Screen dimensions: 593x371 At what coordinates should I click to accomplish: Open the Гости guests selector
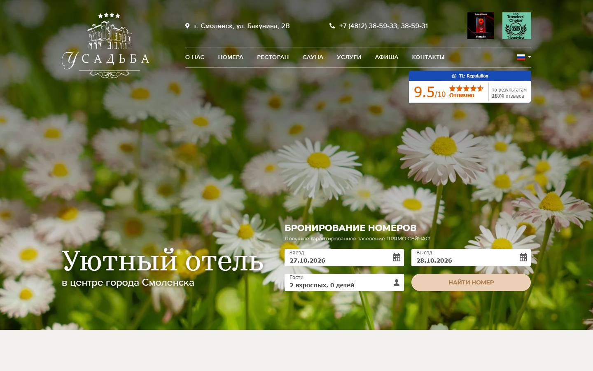(344, 282)
